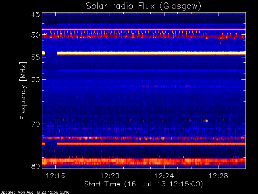
Task: Click the 70 frequency tick label
Action: (x=35, y=124)
